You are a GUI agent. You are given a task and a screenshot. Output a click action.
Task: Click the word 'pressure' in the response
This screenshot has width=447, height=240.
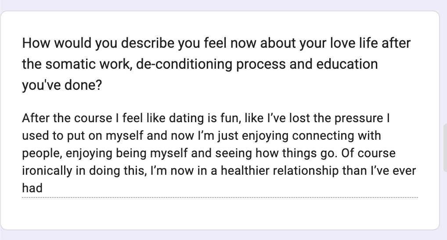pos(358,119)
